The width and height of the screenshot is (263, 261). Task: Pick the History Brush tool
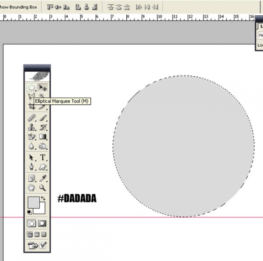(43, 127)
